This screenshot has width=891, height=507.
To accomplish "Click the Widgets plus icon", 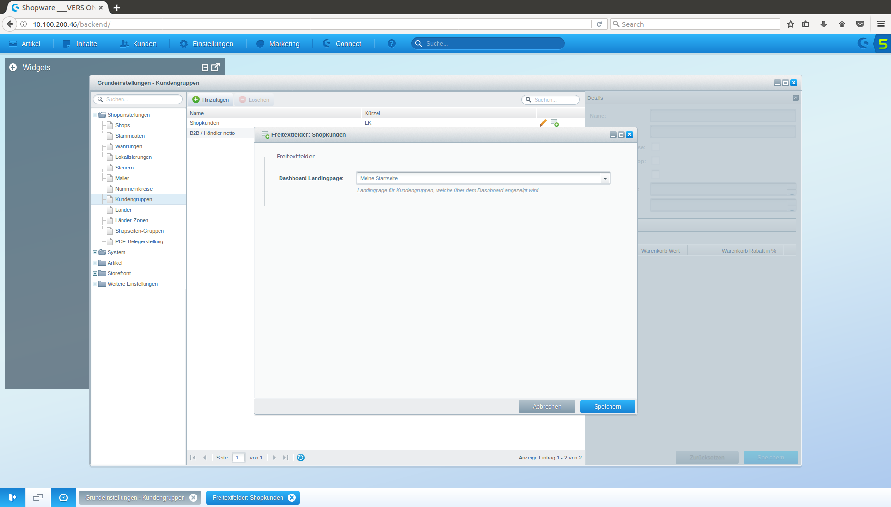I will coord(13,67).
